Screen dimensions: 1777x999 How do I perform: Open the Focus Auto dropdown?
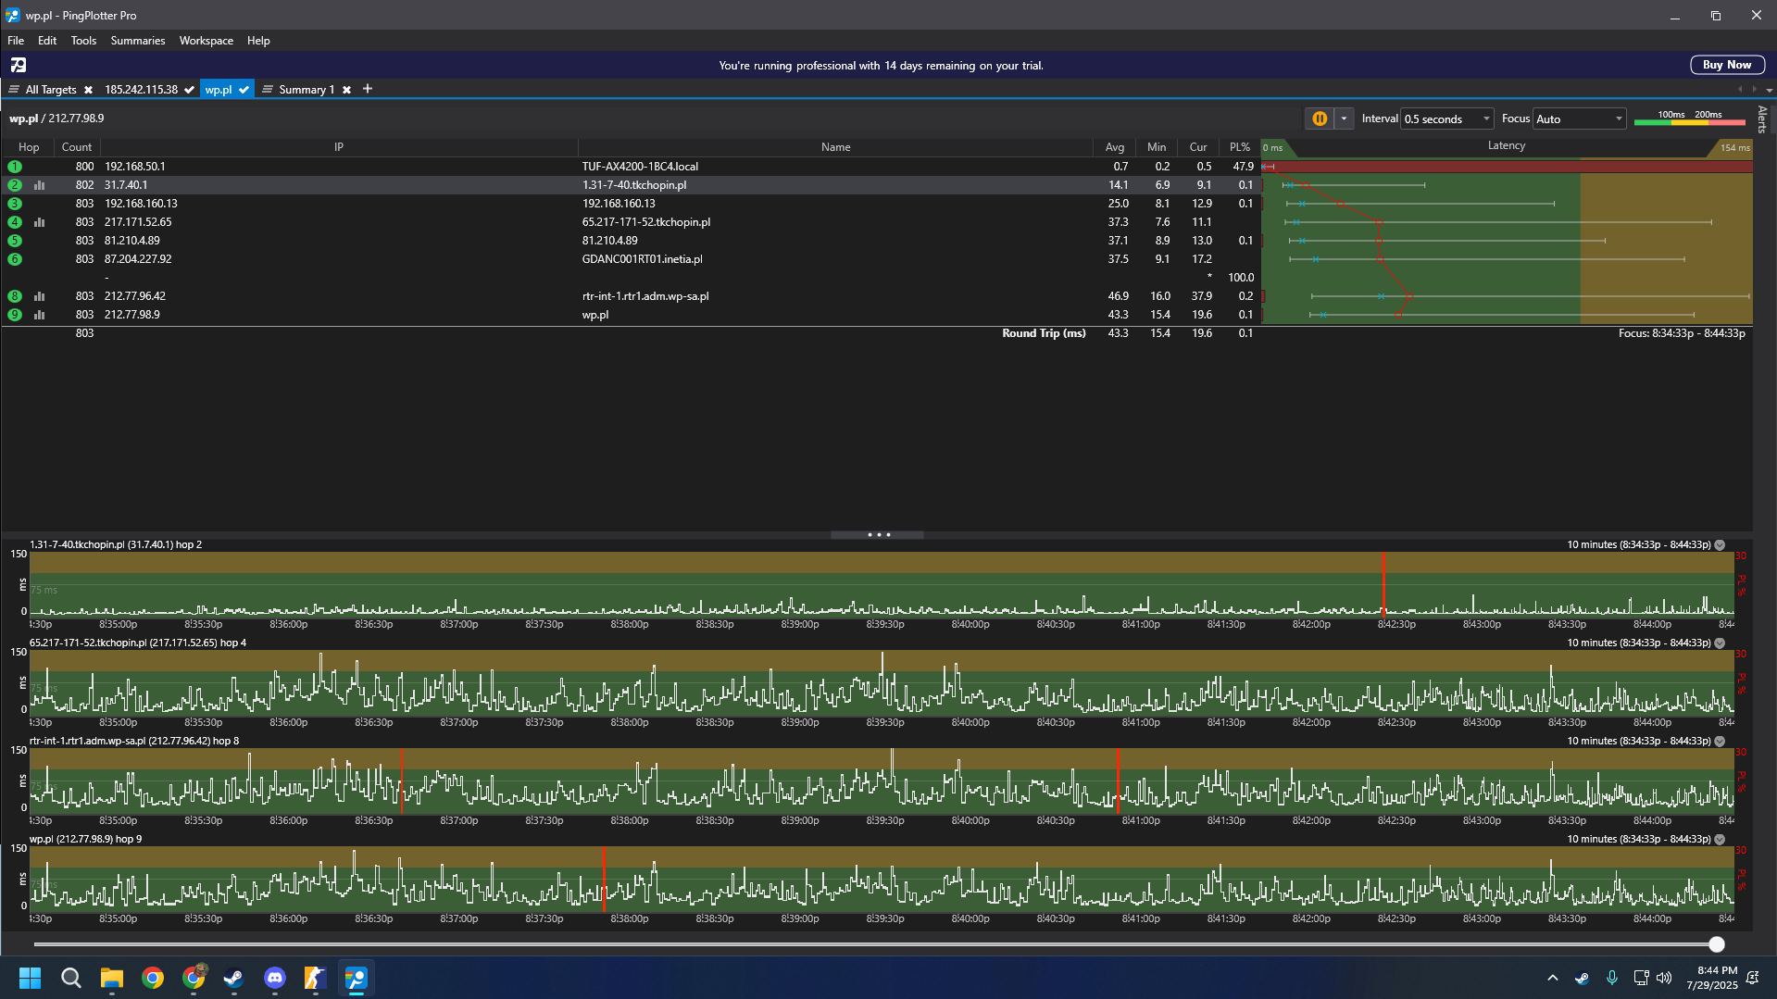click(x=1580, y=119)
